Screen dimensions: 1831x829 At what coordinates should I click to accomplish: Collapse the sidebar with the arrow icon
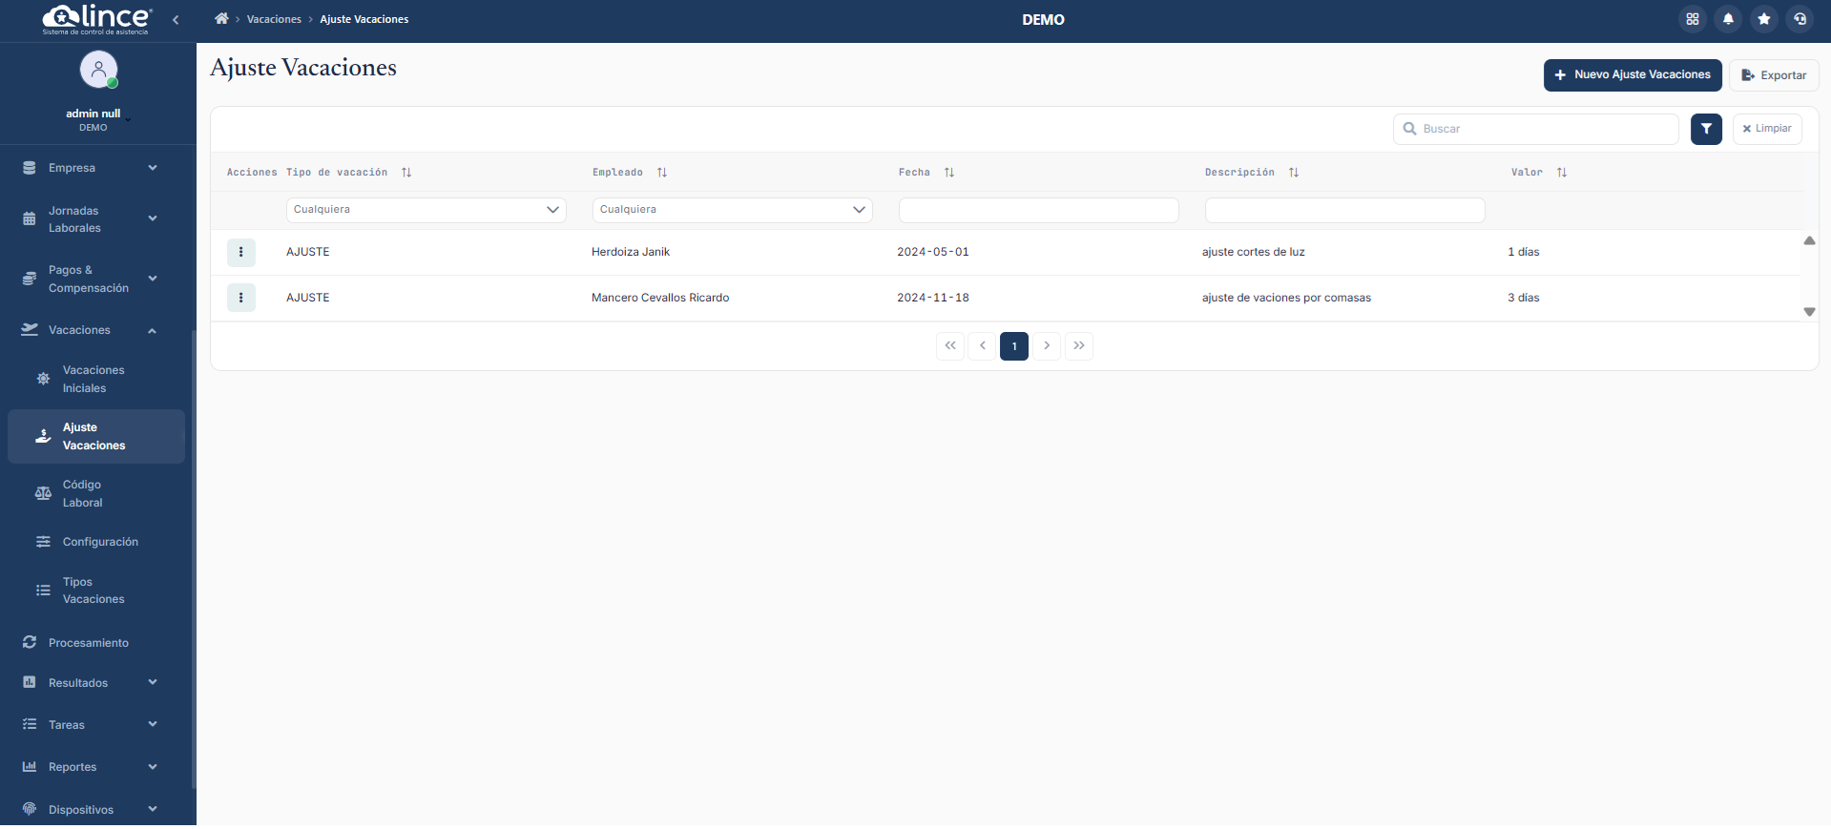[x=176, y=19]
